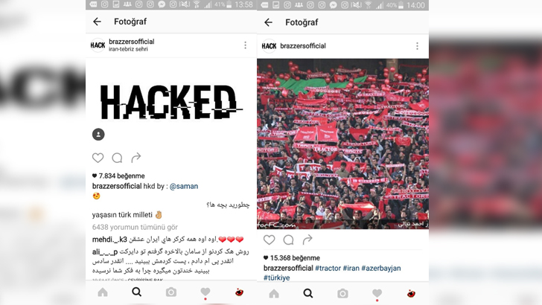Viewport: 542px width, 305px height.
Task: Open three-dot options menu on right post
Action: (417, 46)
